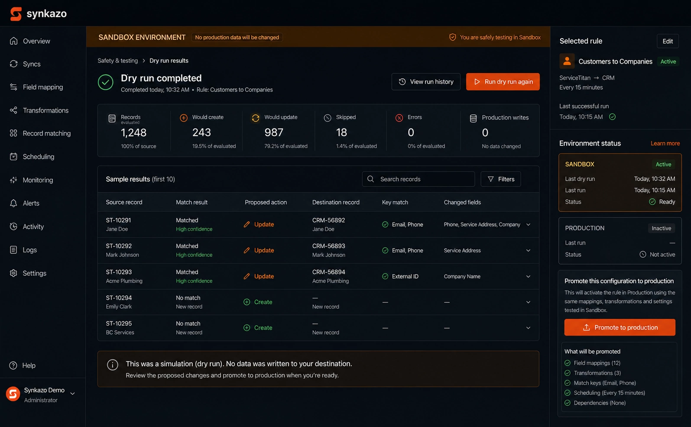Click the Search records field

coord(418,179)
